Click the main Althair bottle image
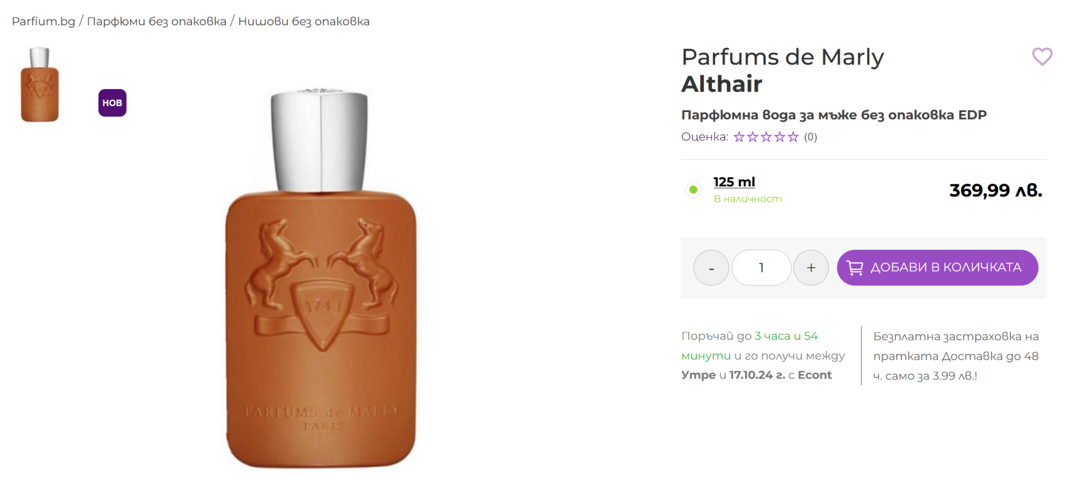 tap(321, 279)
